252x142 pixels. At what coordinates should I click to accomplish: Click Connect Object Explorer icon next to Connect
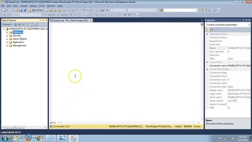pos(15,24)
